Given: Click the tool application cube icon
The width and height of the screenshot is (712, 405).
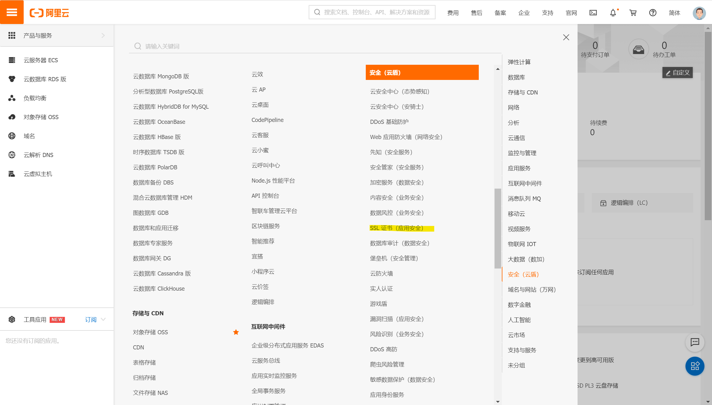Looking at the screenshot, I should [x=12, y=319].
